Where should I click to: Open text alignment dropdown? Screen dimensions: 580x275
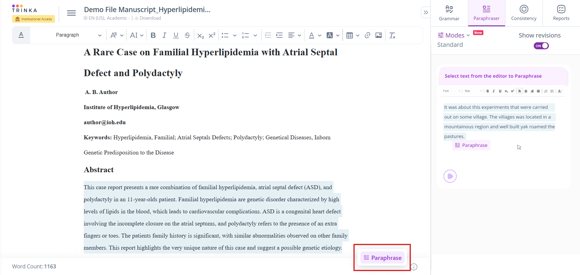click(x=295, y=35)
